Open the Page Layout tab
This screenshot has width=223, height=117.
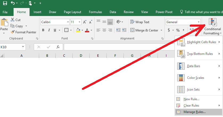(73, 12)
